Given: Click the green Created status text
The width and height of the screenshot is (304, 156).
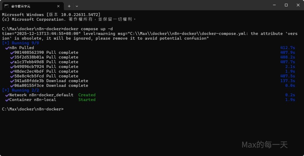Looking at the screenshot, I should pyautogui.click(x=87, y=95).
